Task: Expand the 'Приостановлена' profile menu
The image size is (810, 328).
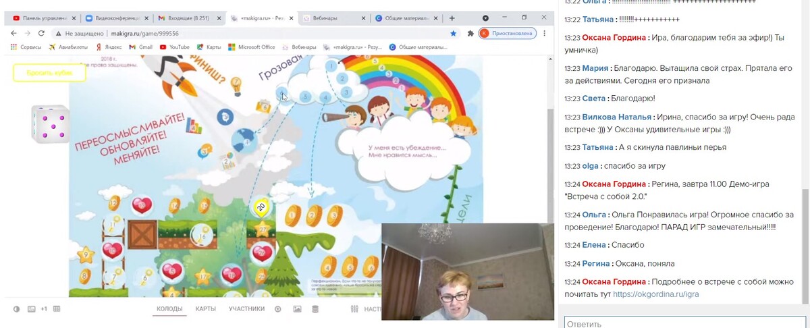Action: (x=508, y=33)
